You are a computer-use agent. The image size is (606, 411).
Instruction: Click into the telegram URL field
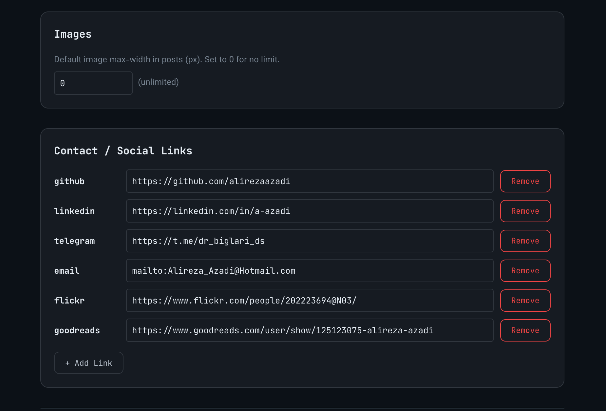tap(310, 241)
